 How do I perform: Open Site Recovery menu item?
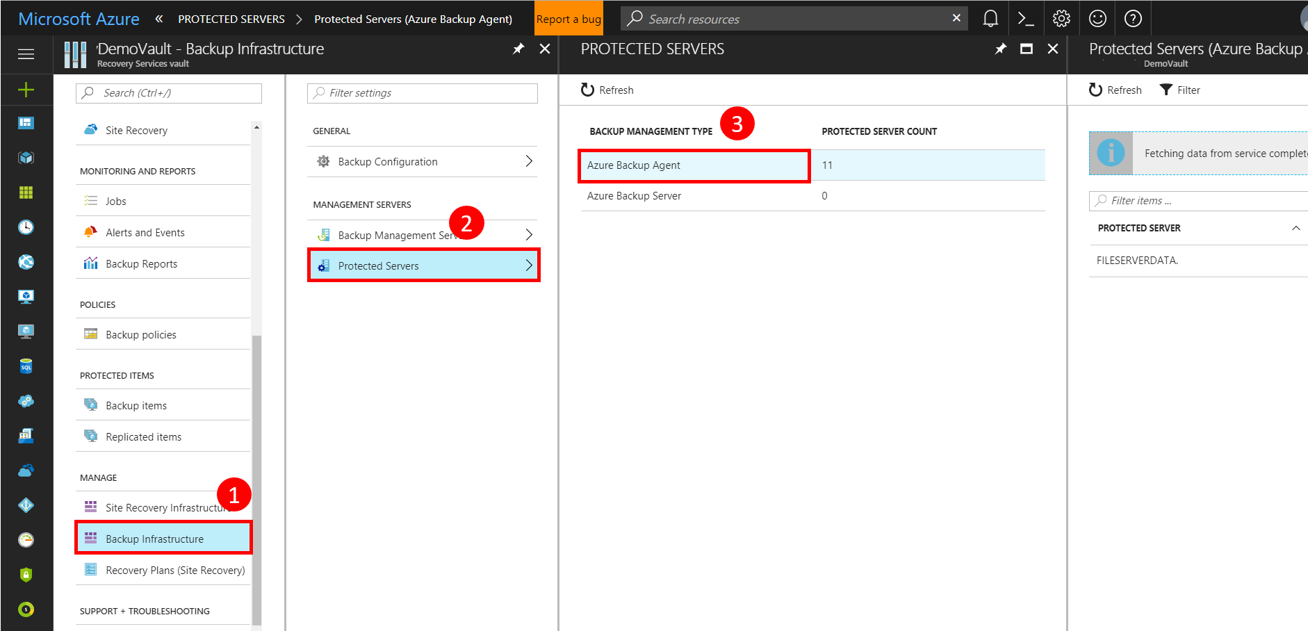pyautogui.click(x=163, y=130)
